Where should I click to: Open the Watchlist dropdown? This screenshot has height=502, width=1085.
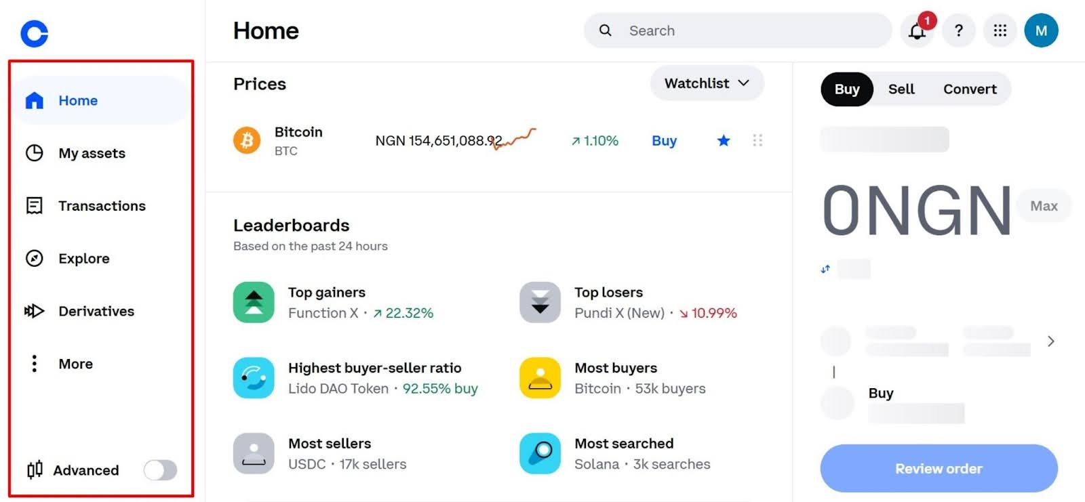(x=707, y=83)
